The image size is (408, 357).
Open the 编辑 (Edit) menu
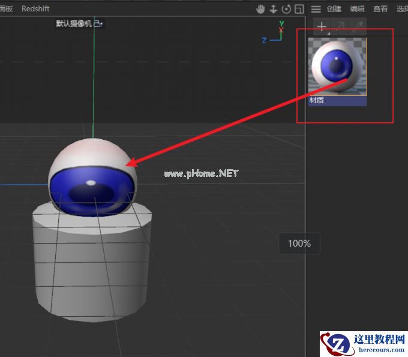click(x=357, y=9)
